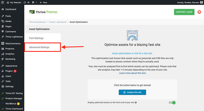
Task: Click the 'Click the button below to get started' text
Action: click(x=132, y=85)
